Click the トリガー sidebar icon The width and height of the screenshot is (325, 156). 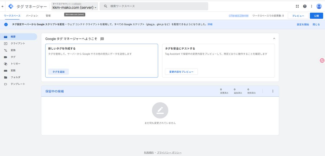pos(5,64)
